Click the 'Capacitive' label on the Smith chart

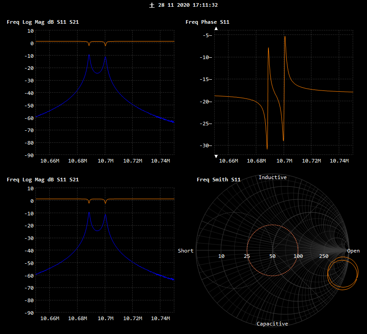(272, 324)
